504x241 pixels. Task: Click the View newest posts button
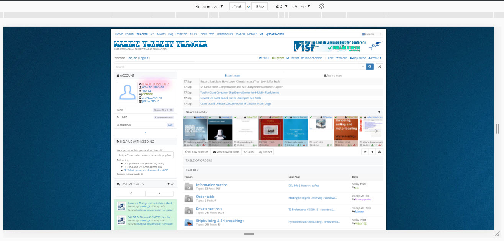(x=226, y=152)
